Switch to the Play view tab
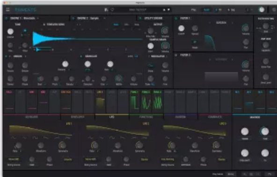Screen dimensions: 277x177 click(193, 10)
